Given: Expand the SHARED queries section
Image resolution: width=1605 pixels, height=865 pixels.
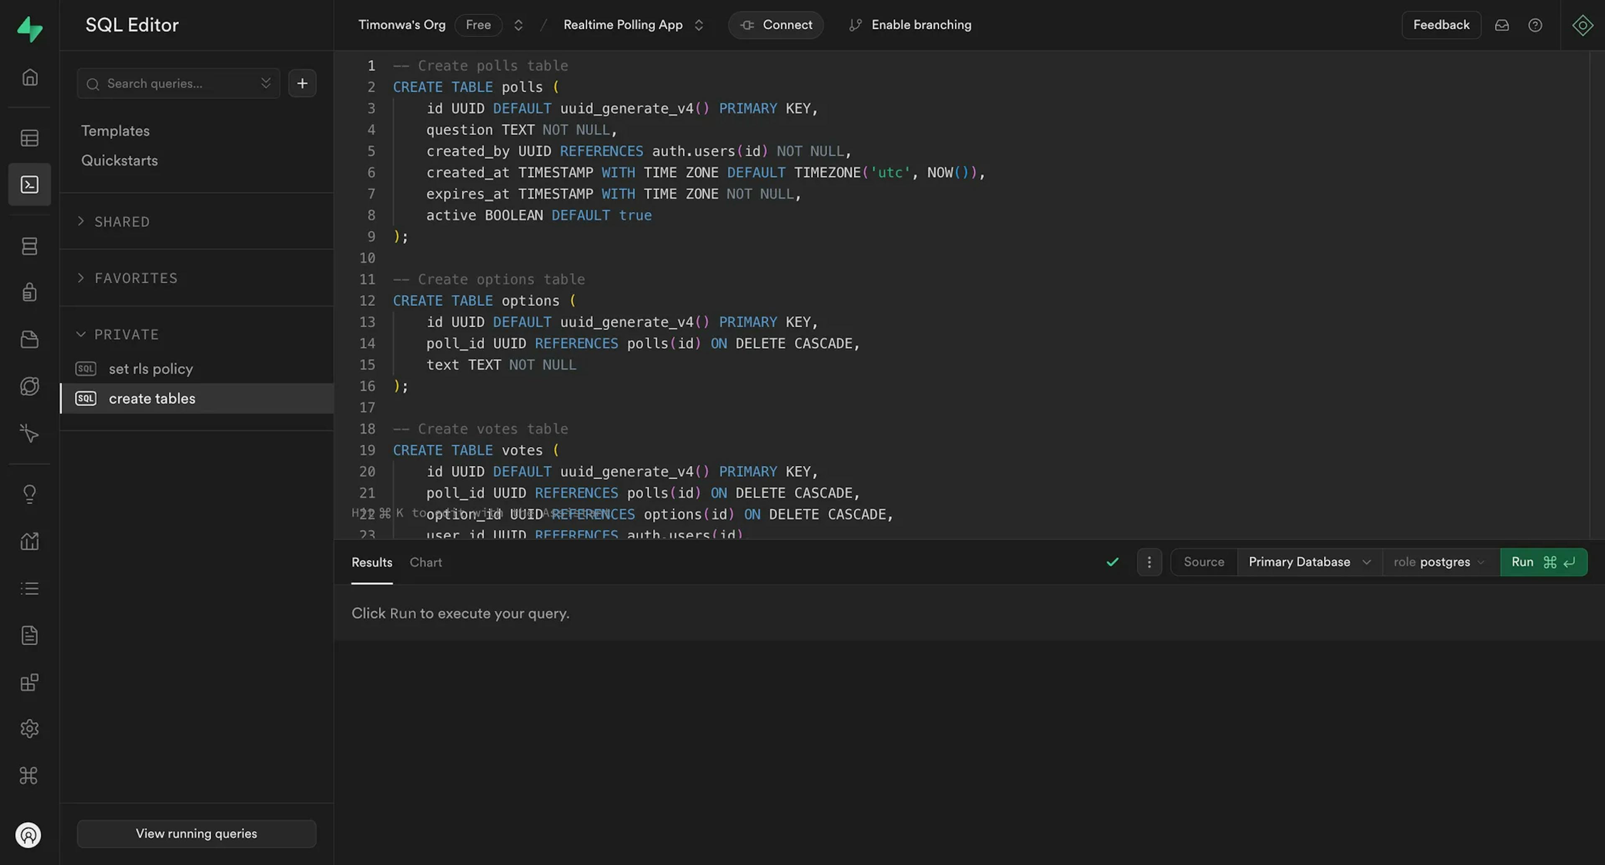Looking at the screenshot, I should (x=122, y=222).
